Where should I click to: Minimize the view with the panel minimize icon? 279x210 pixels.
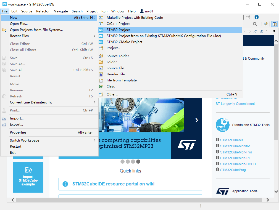268,31
